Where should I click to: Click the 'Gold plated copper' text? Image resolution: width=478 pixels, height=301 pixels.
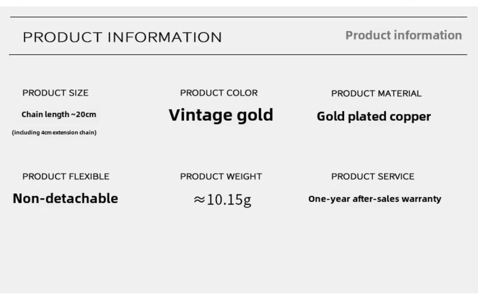373,117
